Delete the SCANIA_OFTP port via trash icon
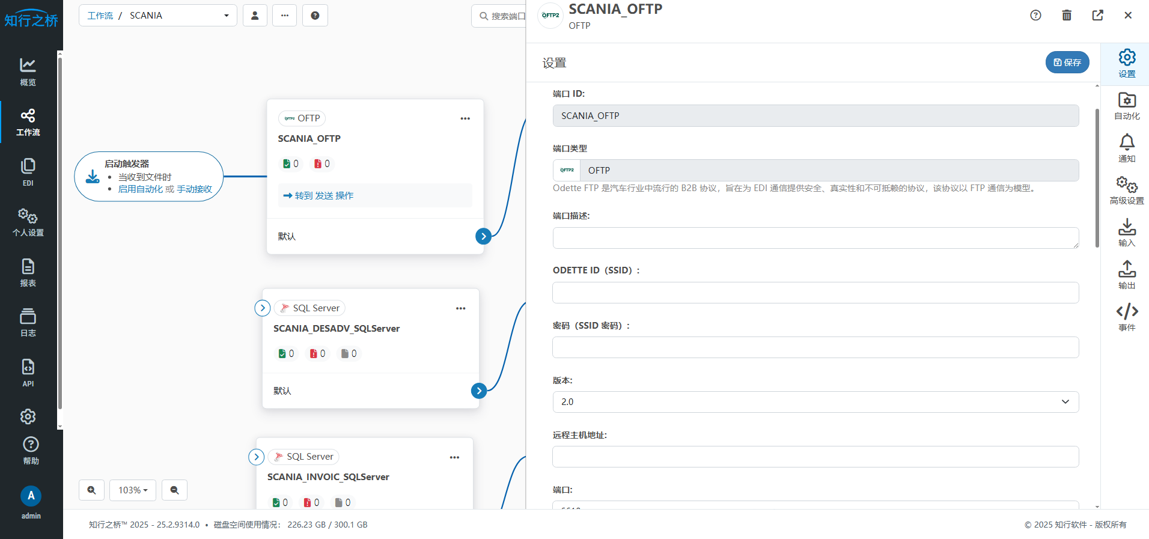 click(x=1067, y=16)
